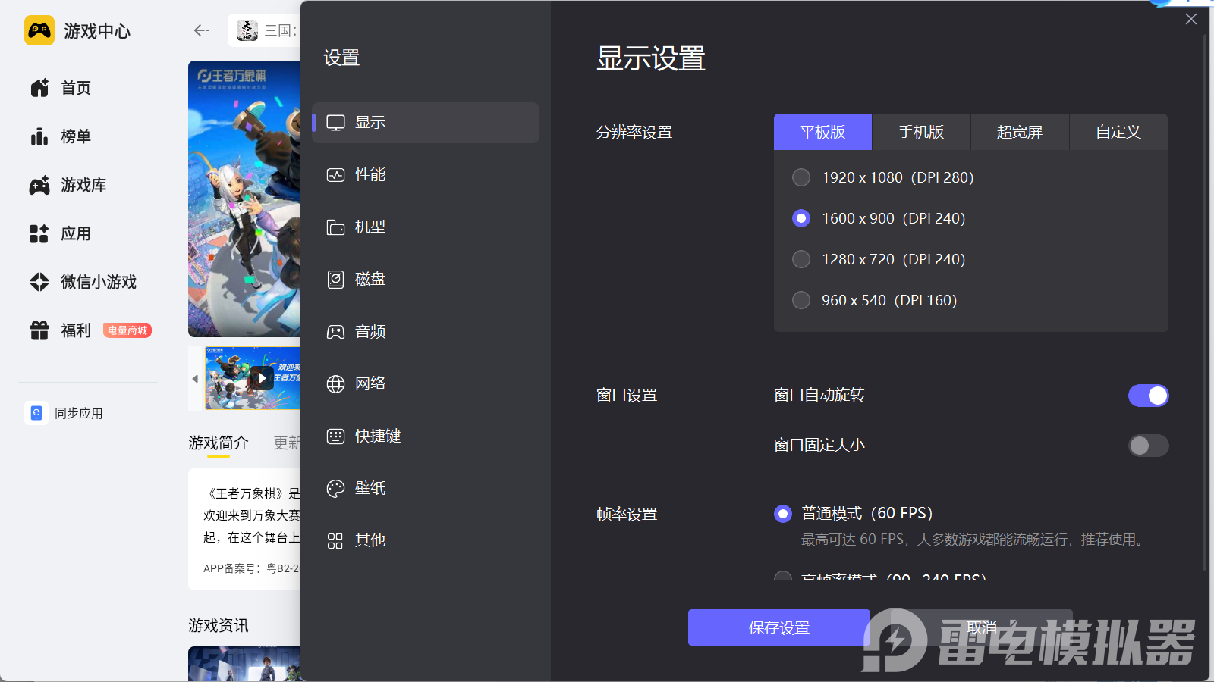Click previous arrow in screenshot carousel
Image resolution: width=1214 pixels, height=682 pixels.
tap(195, 378)
